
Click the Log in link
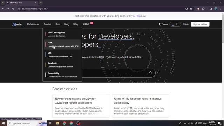[x=186, y=24]
